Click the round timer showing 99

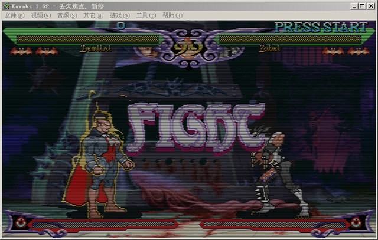189,48
